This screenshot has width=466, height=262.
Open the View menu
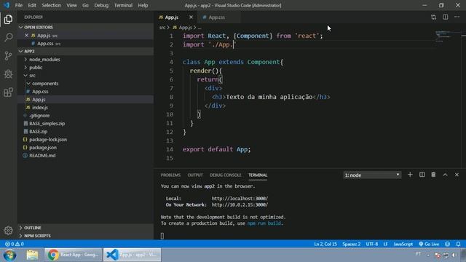pyautogui.click(x=71, y=5)
